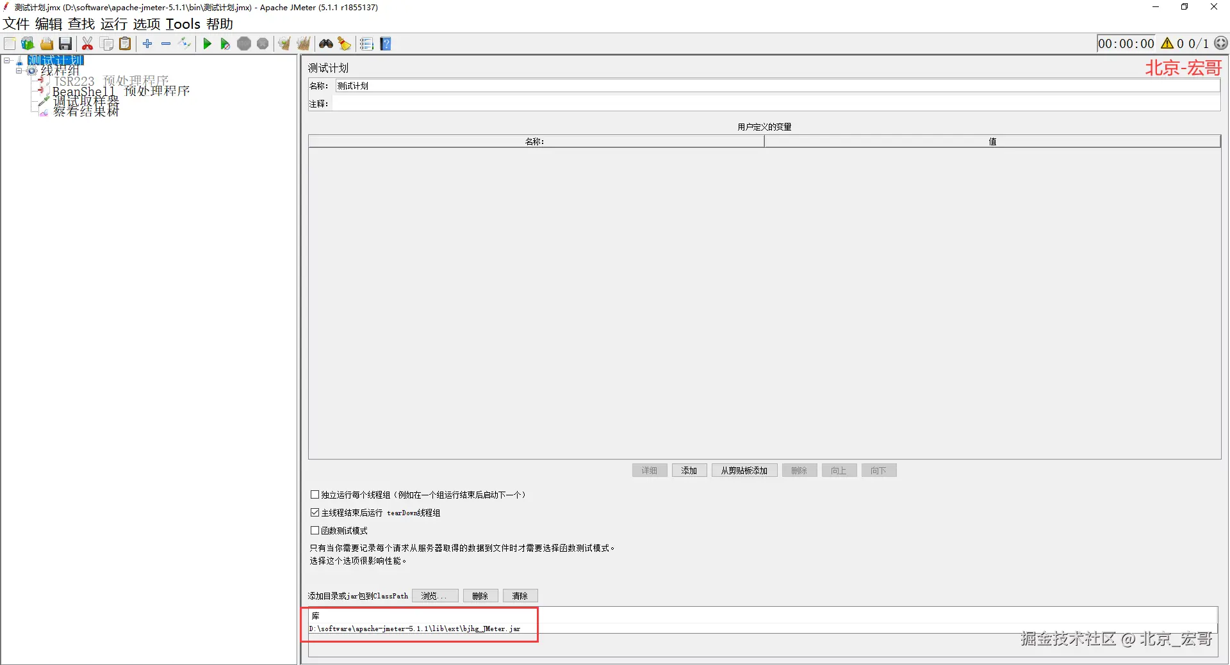This screenshot has height=665, width=1230.
Task: Collapse the 测试计划 root tree node
Action: (x=7, y=61)
